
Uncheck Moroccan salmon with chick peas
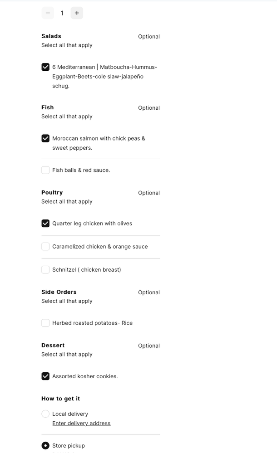click(x=45, y=138)
